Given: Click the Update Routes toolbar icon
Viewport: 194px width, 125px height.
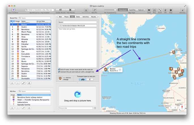Looking at the screenshot, I should tap(60, 10).
